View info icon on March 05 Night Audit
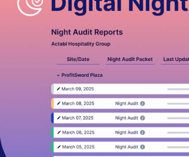The image size is (189, 157). (143, 147)
